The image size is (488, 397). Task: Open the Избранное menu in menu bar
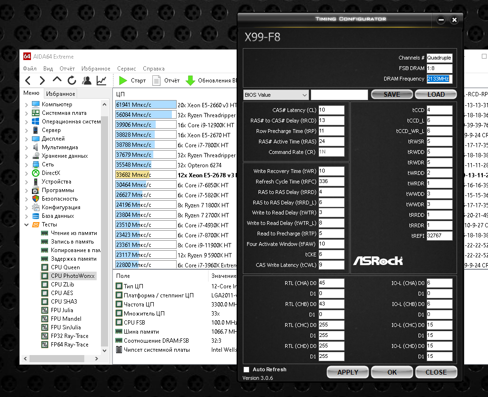[x=96, y=69]
